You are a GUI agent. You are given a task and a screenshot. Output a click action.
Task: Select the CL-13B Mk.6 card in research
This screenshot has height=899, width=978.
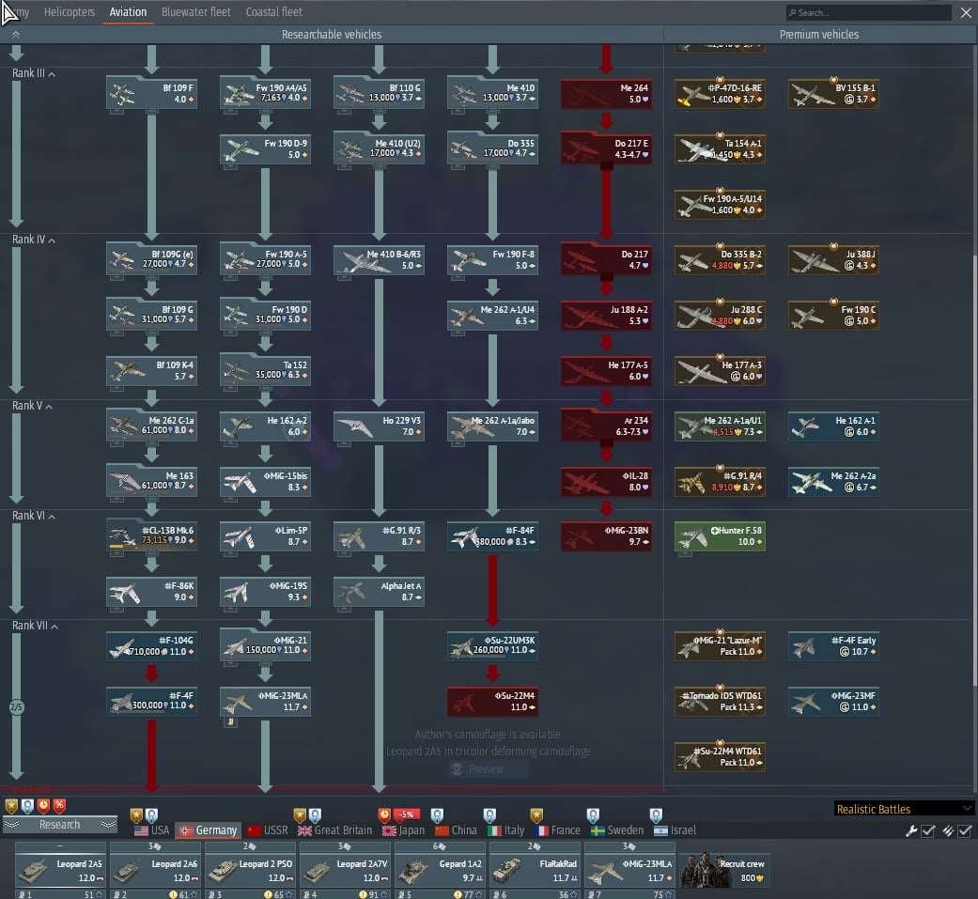coord(152,535)
